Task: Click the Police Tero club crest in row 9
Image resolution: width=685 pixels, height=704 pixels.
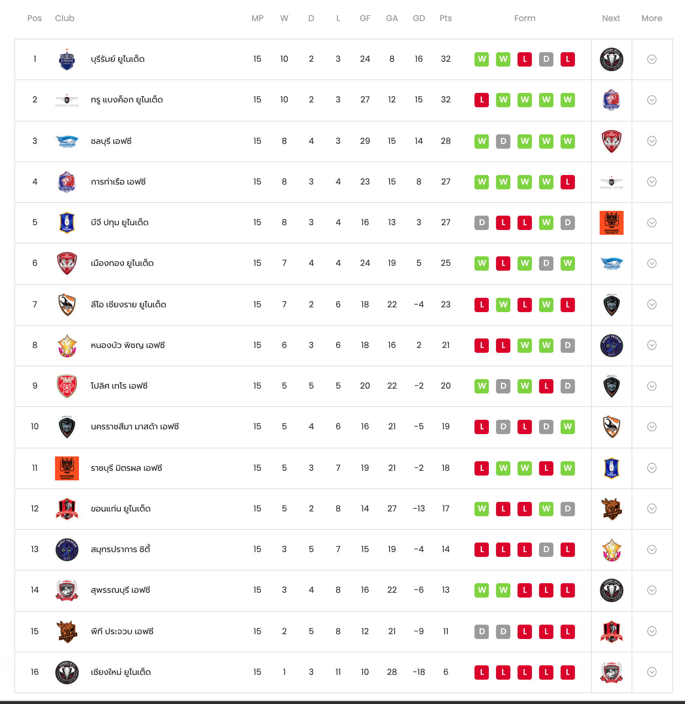Action: pos(67,386)
